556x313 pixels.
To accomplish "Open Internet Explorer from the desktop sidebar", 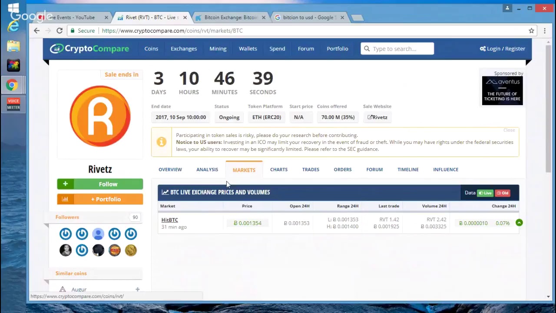I will click(x=13, y=26).
